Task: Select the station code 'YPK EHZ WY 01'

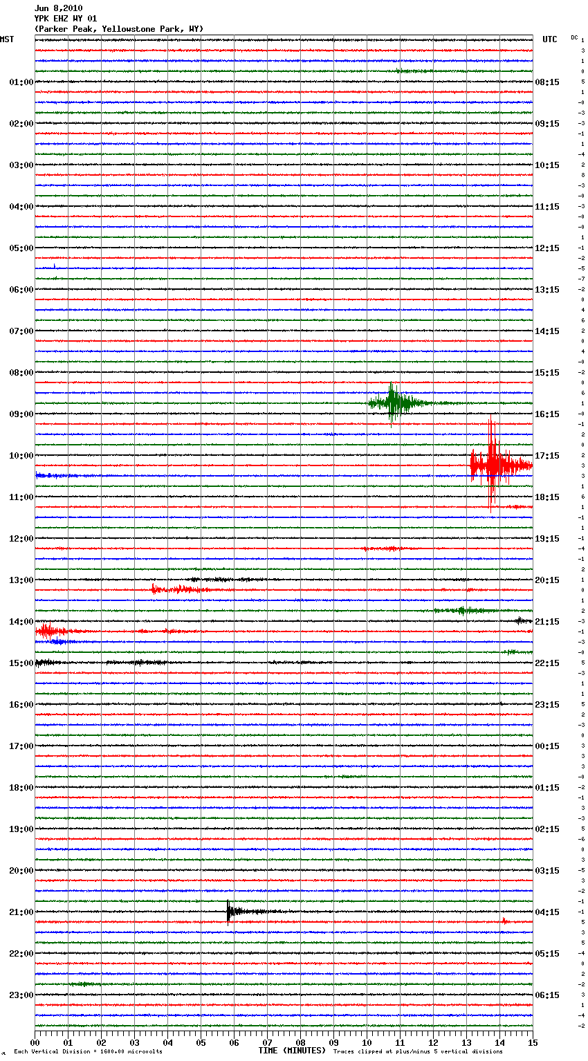Action: pyautogui.click(x=66, y=19)
